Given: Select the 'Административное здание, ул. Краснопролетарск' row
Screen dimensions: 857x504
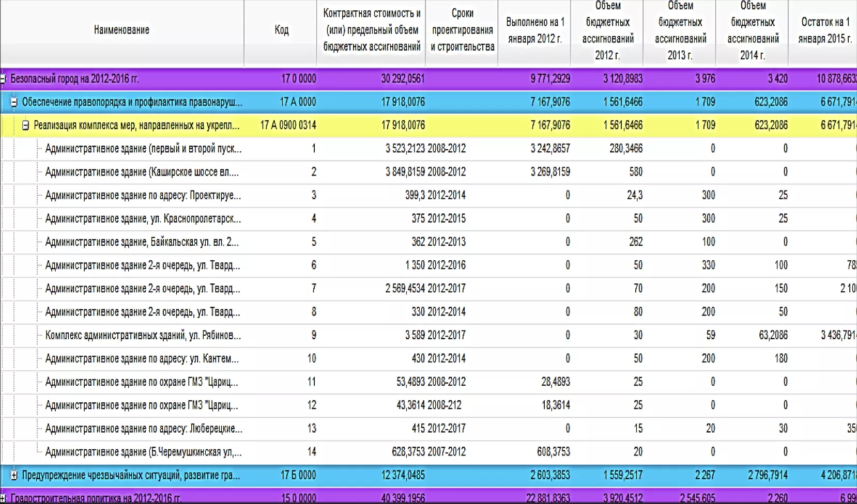Looking at the screenshot, I should (x=143, y=218).
